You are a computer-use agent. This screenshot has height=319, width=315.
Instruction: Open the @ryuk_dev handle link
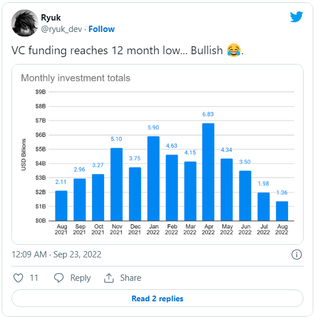point(62,29)
